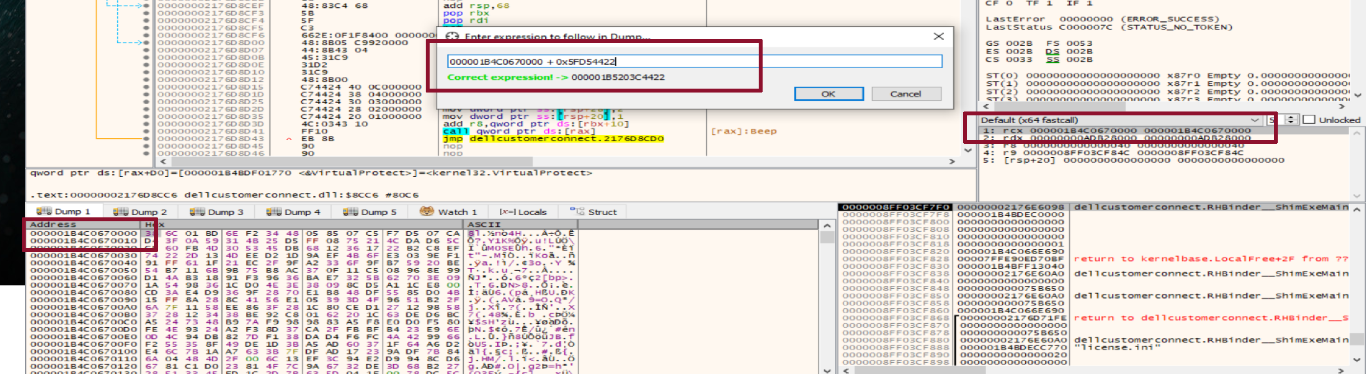Click the stack pane scroll-down arrow
This screenshot has width=1366, height=374.
tap(1358, 360)
